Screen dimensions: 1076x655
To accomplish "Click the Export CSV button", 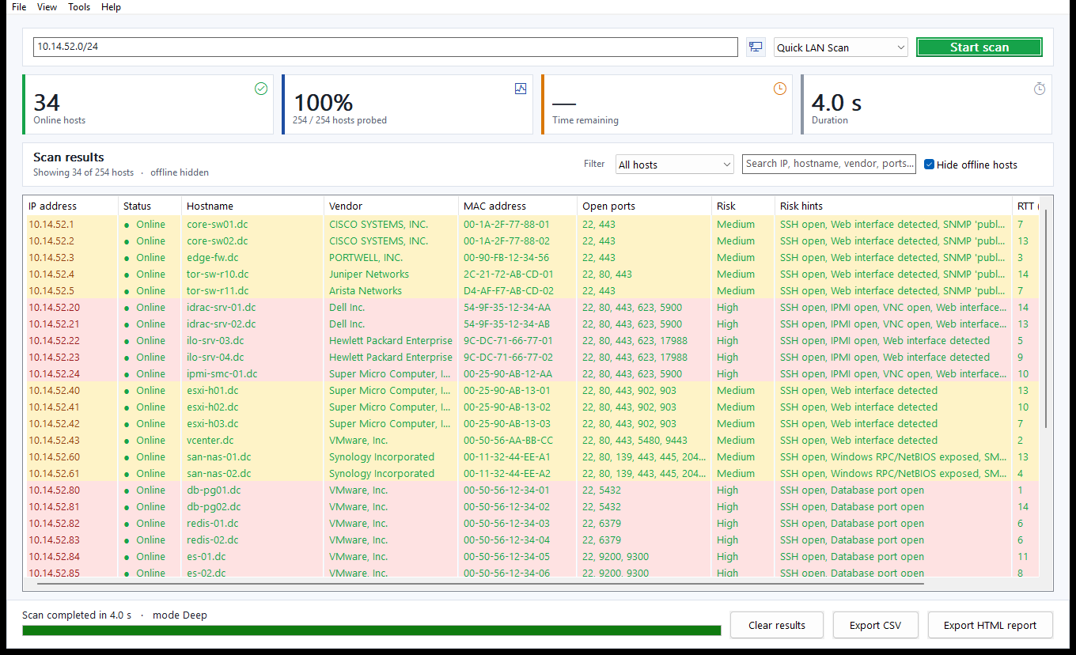I will click(875, 625).
